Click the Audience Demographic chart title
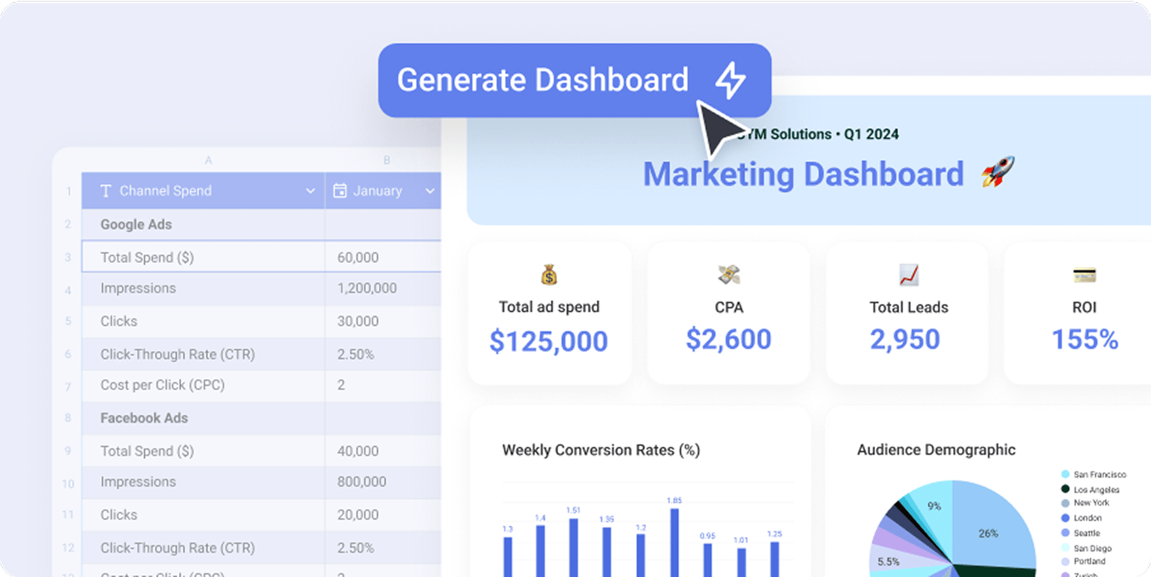 click(x=936, y=450)
